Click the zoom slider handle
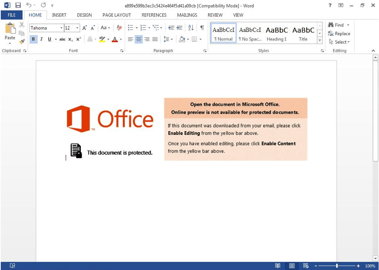Viewport: 379px width, 270px height. 337,266
